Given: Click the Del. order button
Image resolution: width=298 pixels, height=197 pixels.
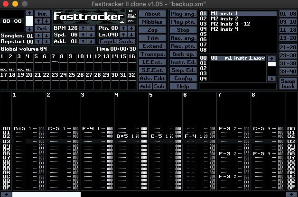Looking at the screenshot, I should (x=43, y=28).
